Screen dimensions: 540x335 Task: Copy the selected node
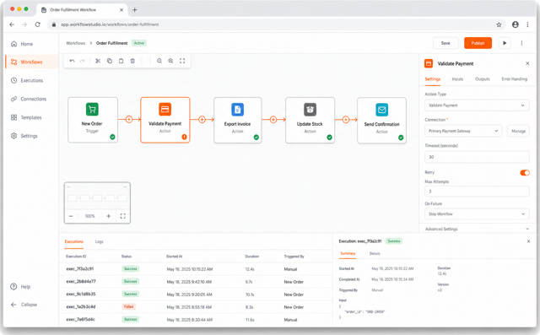coord(110,61)
